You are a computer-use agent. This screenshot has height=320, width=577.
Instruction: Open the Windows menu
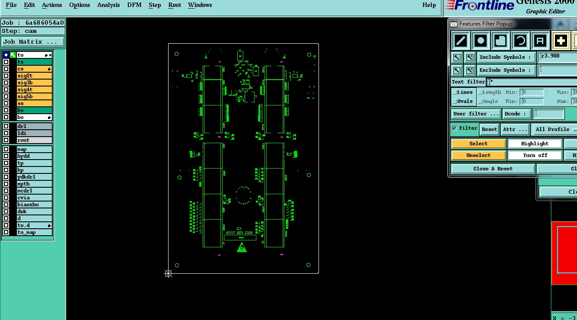point(200,5)
